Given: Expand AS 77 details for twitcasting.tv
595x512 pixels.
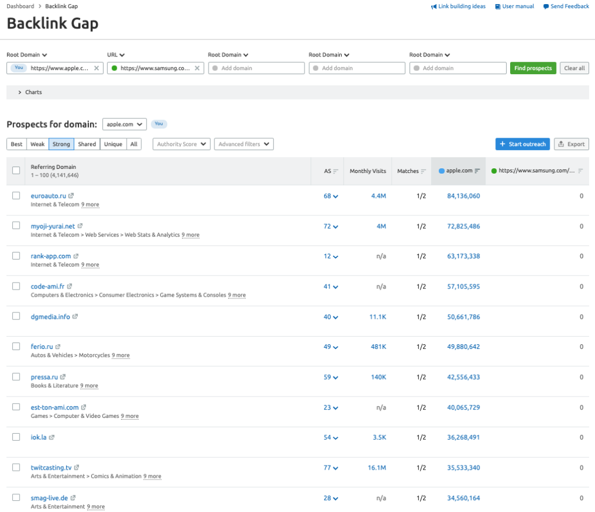Looking at the screenshot, I should (331, 468).
